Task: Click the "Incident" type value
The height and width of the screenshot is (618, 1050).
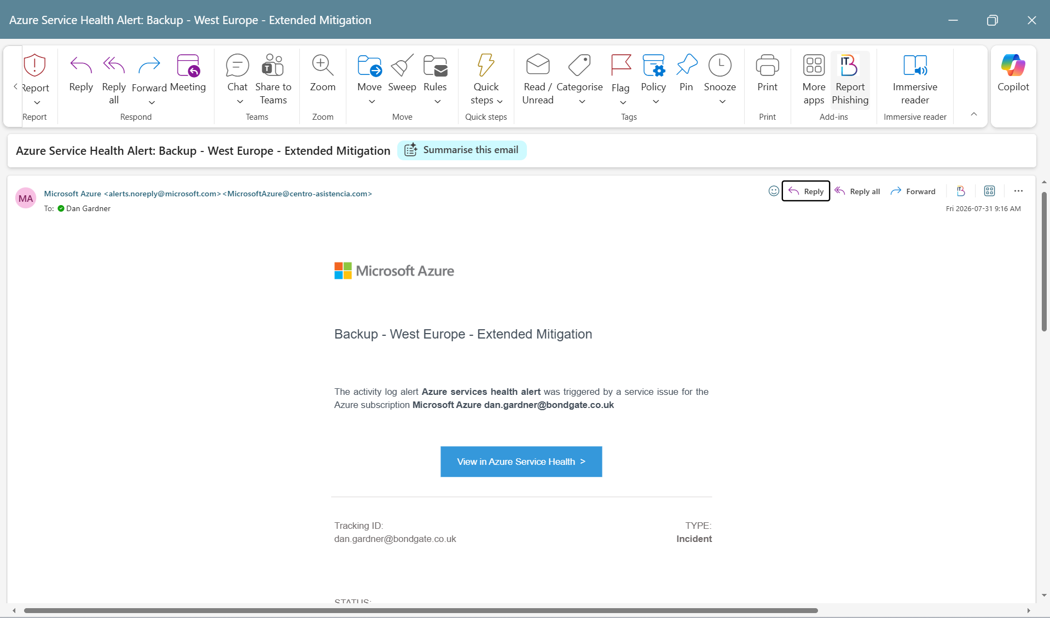Action: pyautogui.click(x=694, y=539)
